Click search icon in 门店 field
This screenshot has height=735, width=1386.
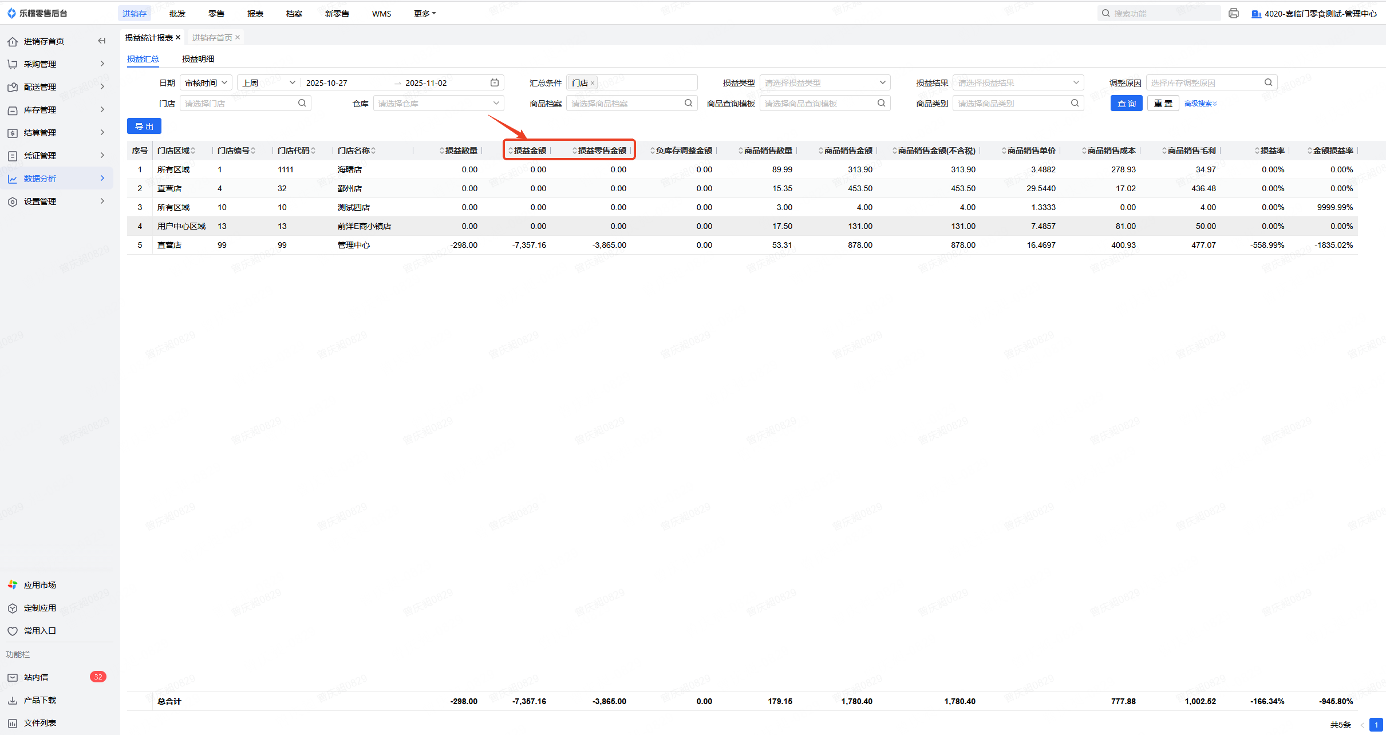(x=302, y=103)
